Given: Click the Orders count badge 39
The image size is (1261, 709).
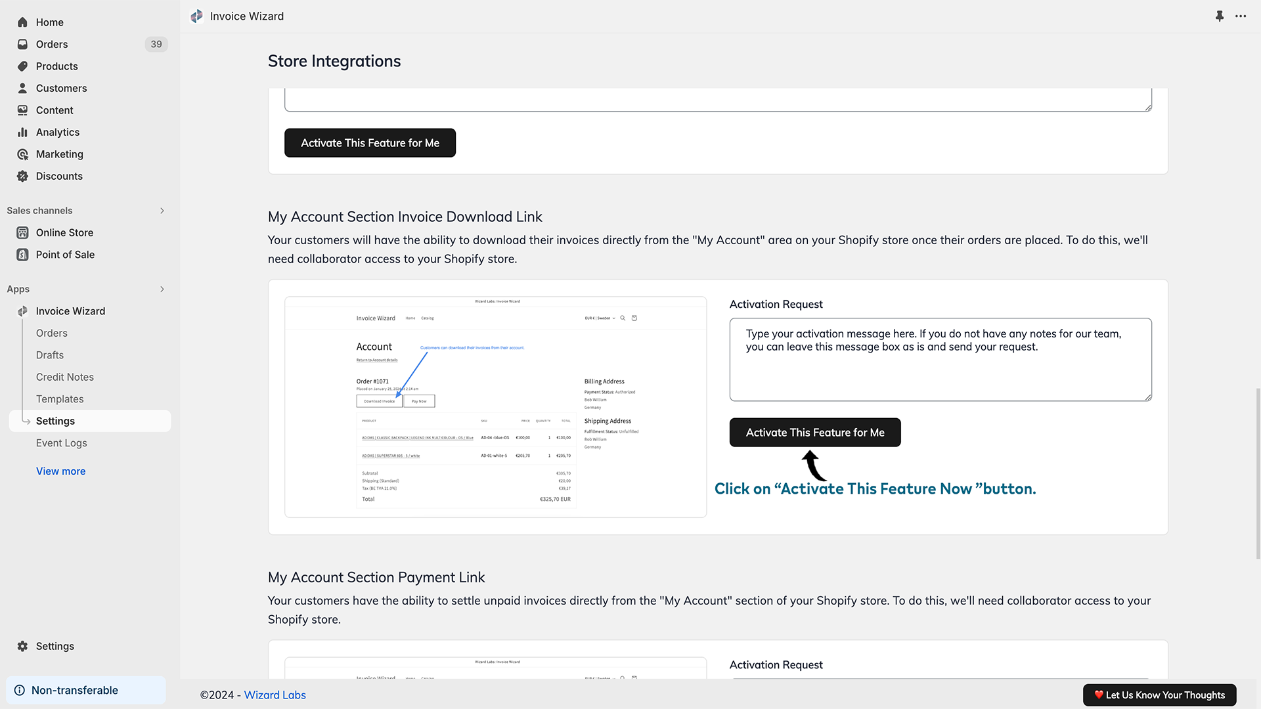Looking at the screenshot, I should click(x=156, y=44).
